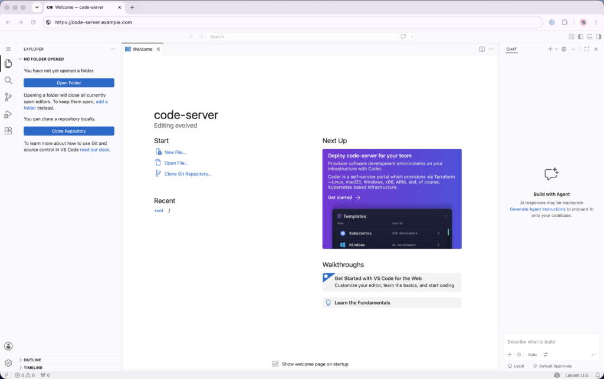Image resolution: width=604 pixels, height=379 pixels.
Task: Collapse the No Folder Opened section
Action: [70, 59]
